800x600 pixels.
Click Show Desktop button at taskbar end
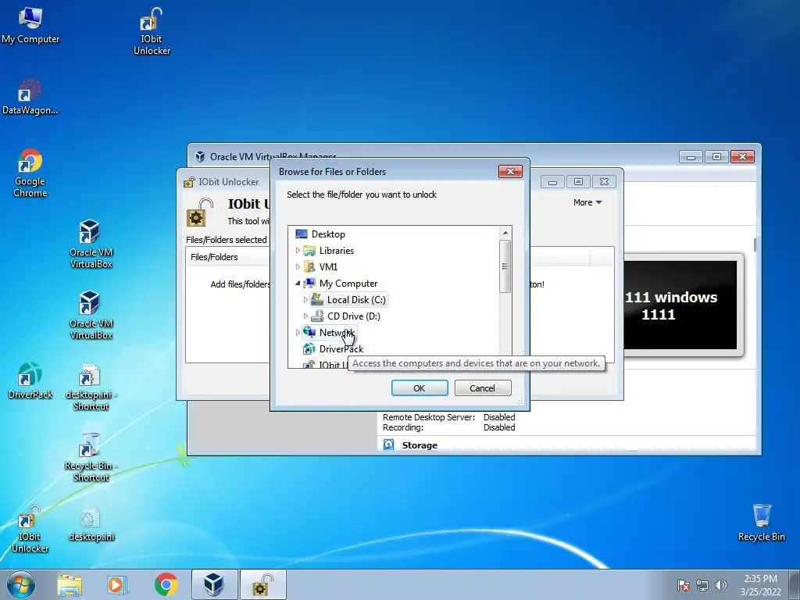pyautogui.click(x=795, y=584)
